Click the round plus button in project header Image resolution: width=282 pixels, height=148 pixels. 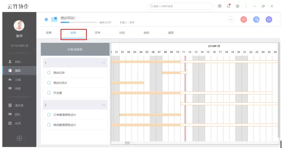(231, 19)
